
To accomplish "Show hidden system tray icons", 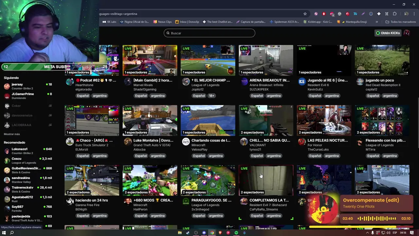I will [367, 233].
